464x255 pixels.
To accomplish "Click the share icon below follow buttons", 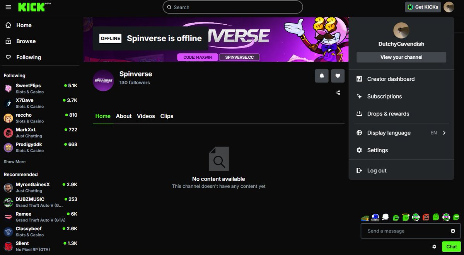I will (338, 92).
